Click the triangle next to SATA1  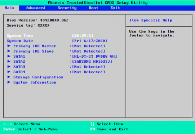pos(9,56)
